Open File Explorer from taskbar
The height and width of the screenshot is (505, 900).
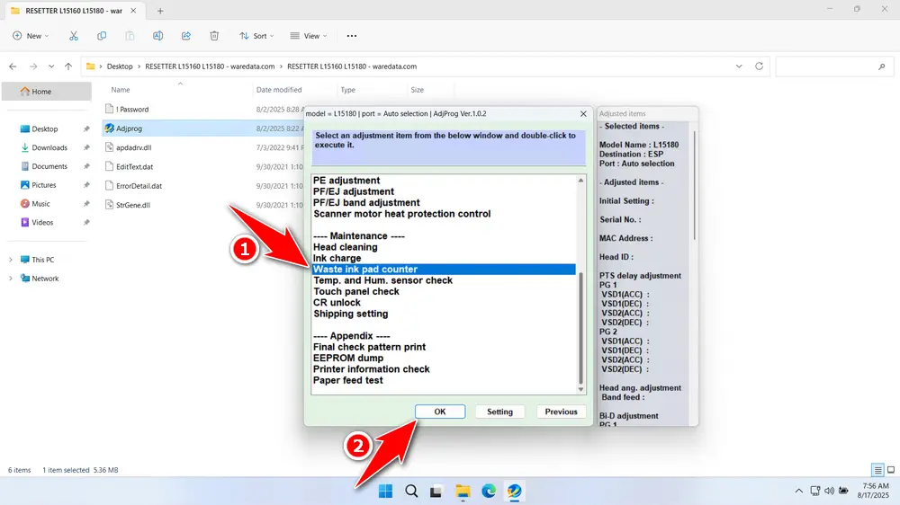[463, 492]
